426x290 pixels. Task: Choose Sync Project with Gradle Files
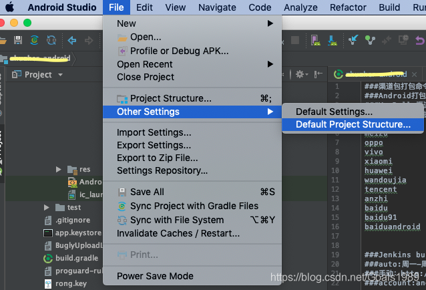pyautogui.click(x=192, y=206)
